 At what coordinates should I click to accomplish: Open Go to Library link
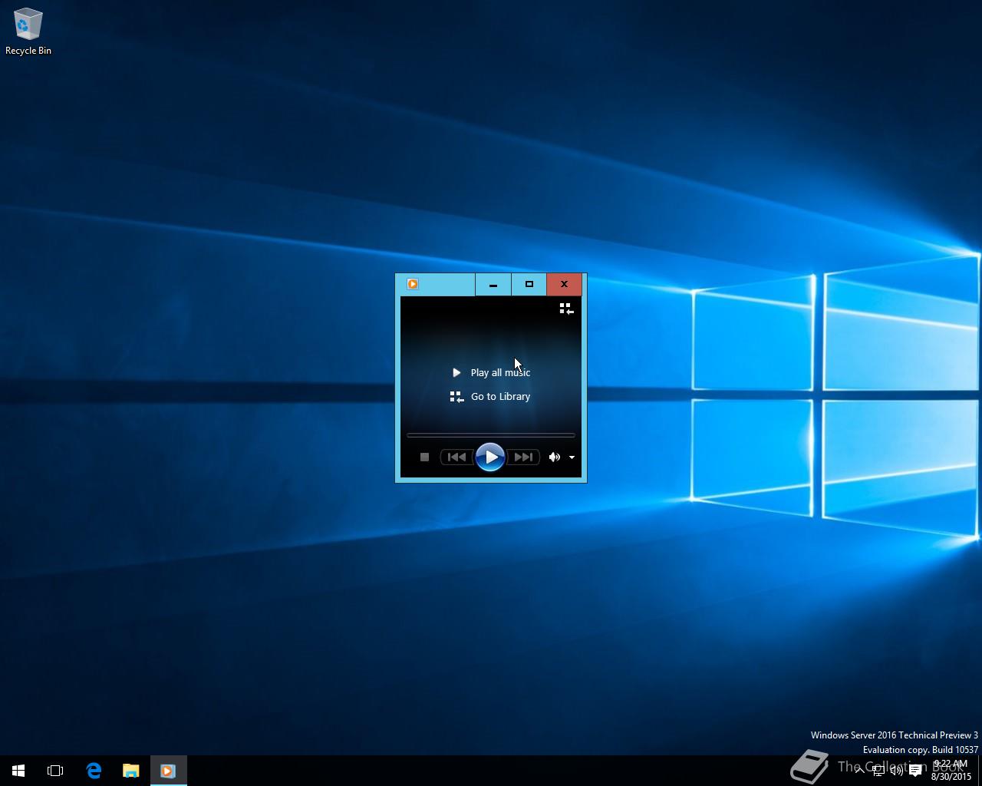490,397
